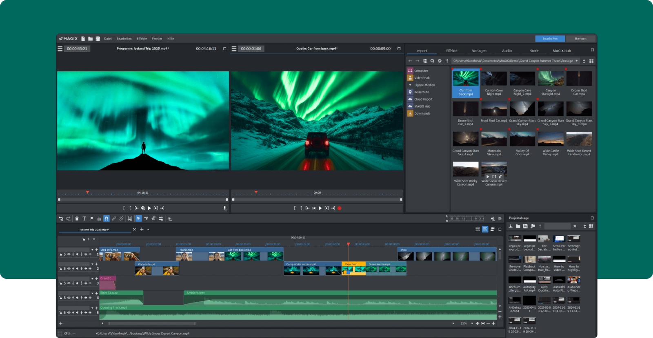The image size is (653, 338).
Task: Open media browser settings gear
Action: pyautogui.click(x=440, y=61)
